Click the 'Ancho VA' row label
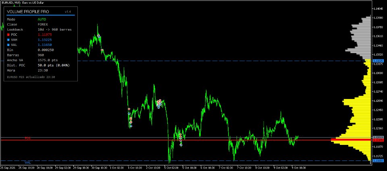The image size is (387, 171). 15,60
